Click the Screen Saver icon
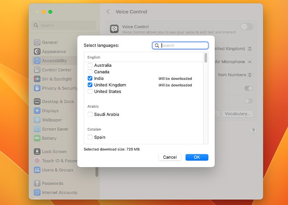The height and width of the screenshot is (205, 288). tap(37, 129)
